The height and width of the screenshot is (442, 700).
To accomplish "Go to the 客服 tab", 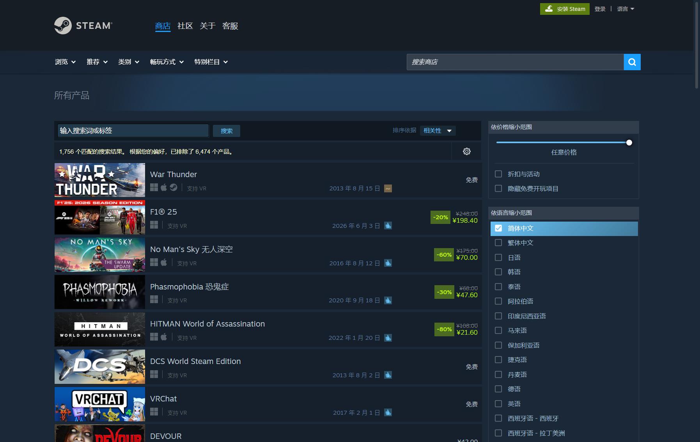I will coord(230,26).
